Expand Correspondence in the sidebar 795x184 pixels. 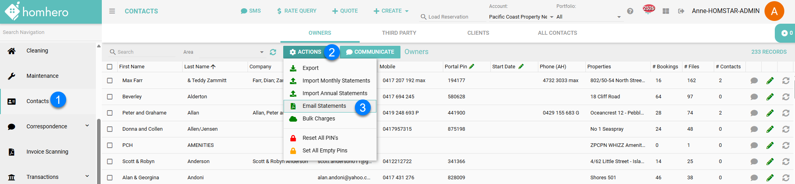coord(87,126)
